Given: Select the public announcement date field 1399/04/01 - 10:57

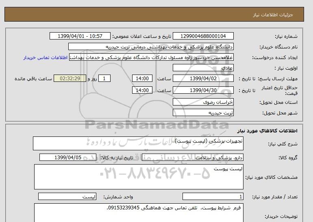Looking at the screenshot, I should click(80, 36).
